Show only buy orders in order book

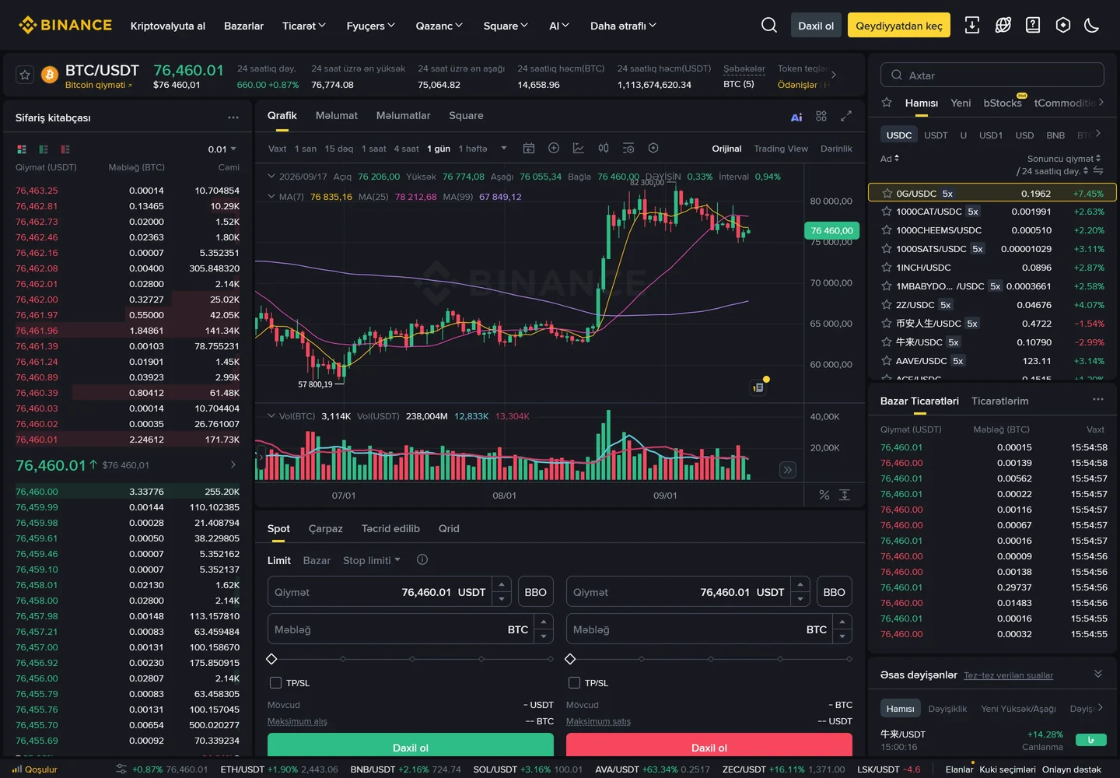coord(44,149)
